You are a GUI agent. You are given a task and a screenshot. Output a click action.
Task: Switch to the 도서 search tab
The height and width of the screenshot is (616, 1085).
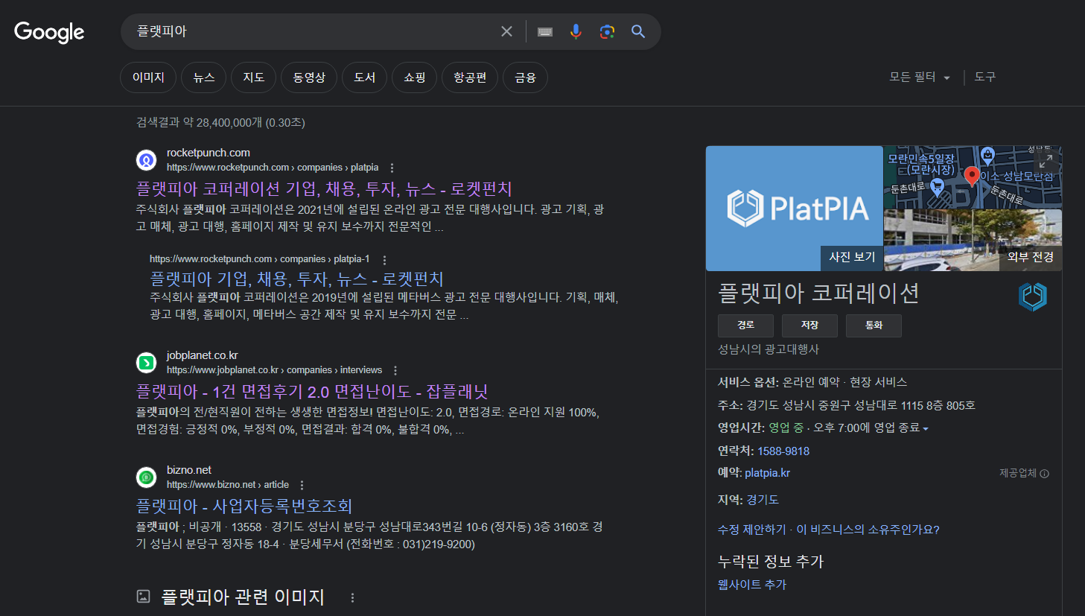(x=365, y=77)
